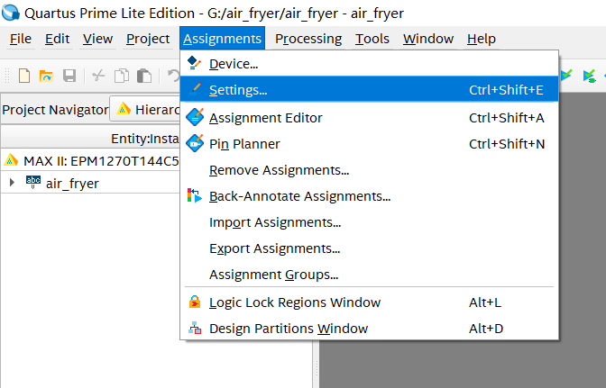Viewport: 606px width, 388px height.
Task: Open the Pin Planner
Action: [244, 143]
